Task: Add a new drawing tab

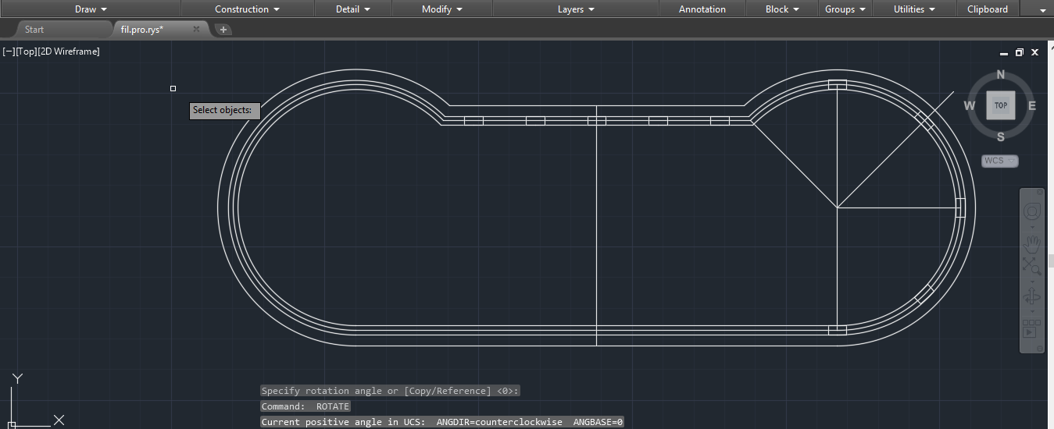Action: point(223,30)
